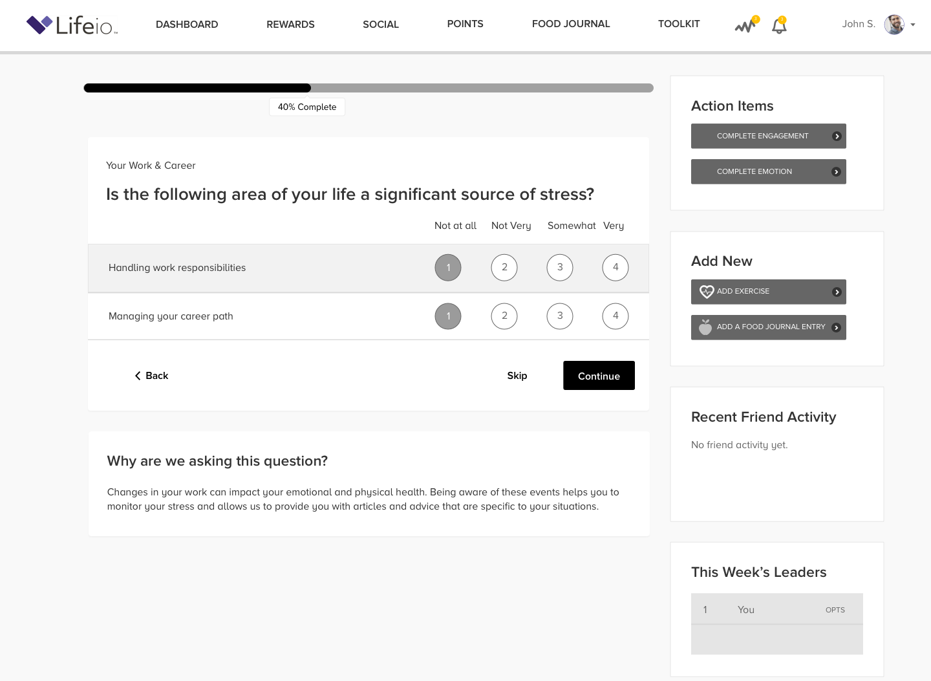Skip this question

tap(517, 376)
